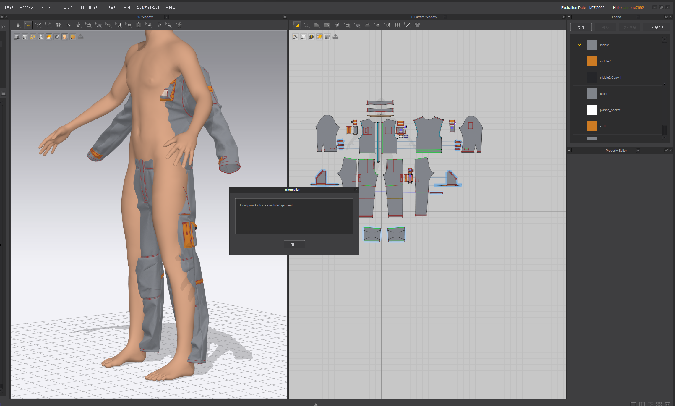Open the 3D Window title dropdown
This screenshot has height=406, width=675.
(166, 17)
